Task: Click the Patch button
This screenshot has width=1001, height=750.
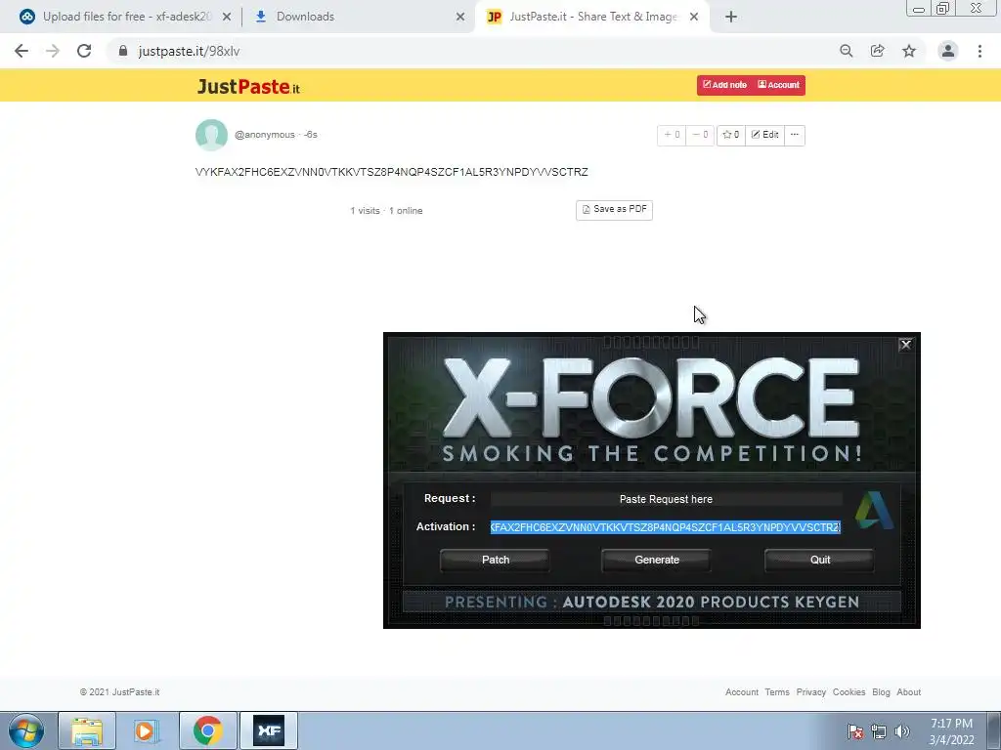Action: pos(496,560)
